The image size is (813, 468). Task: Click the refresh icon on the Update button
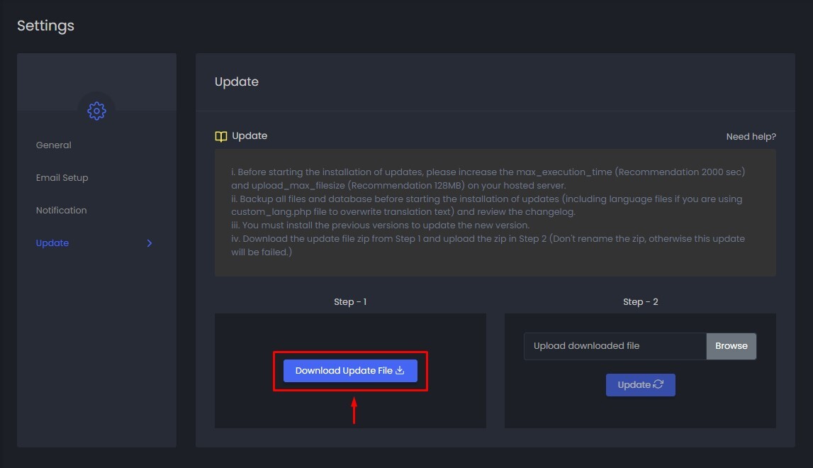click(x=658, y=384)
